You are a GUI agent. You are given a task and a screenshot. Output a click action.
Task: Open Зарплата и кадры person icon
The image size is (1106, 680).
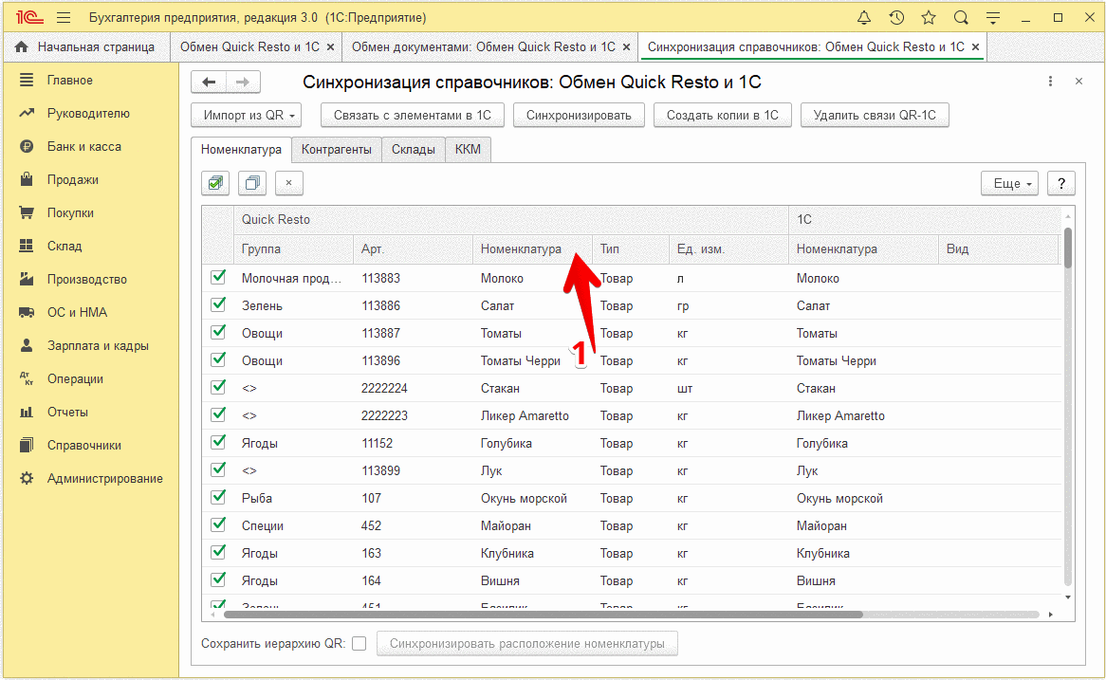(27, 345)
